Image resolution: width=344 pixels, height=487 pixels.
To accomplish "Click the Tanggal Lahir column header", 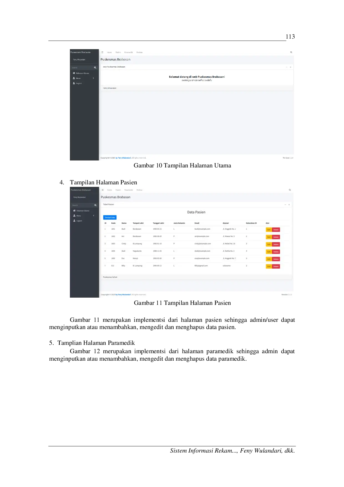I will point(158,223).
